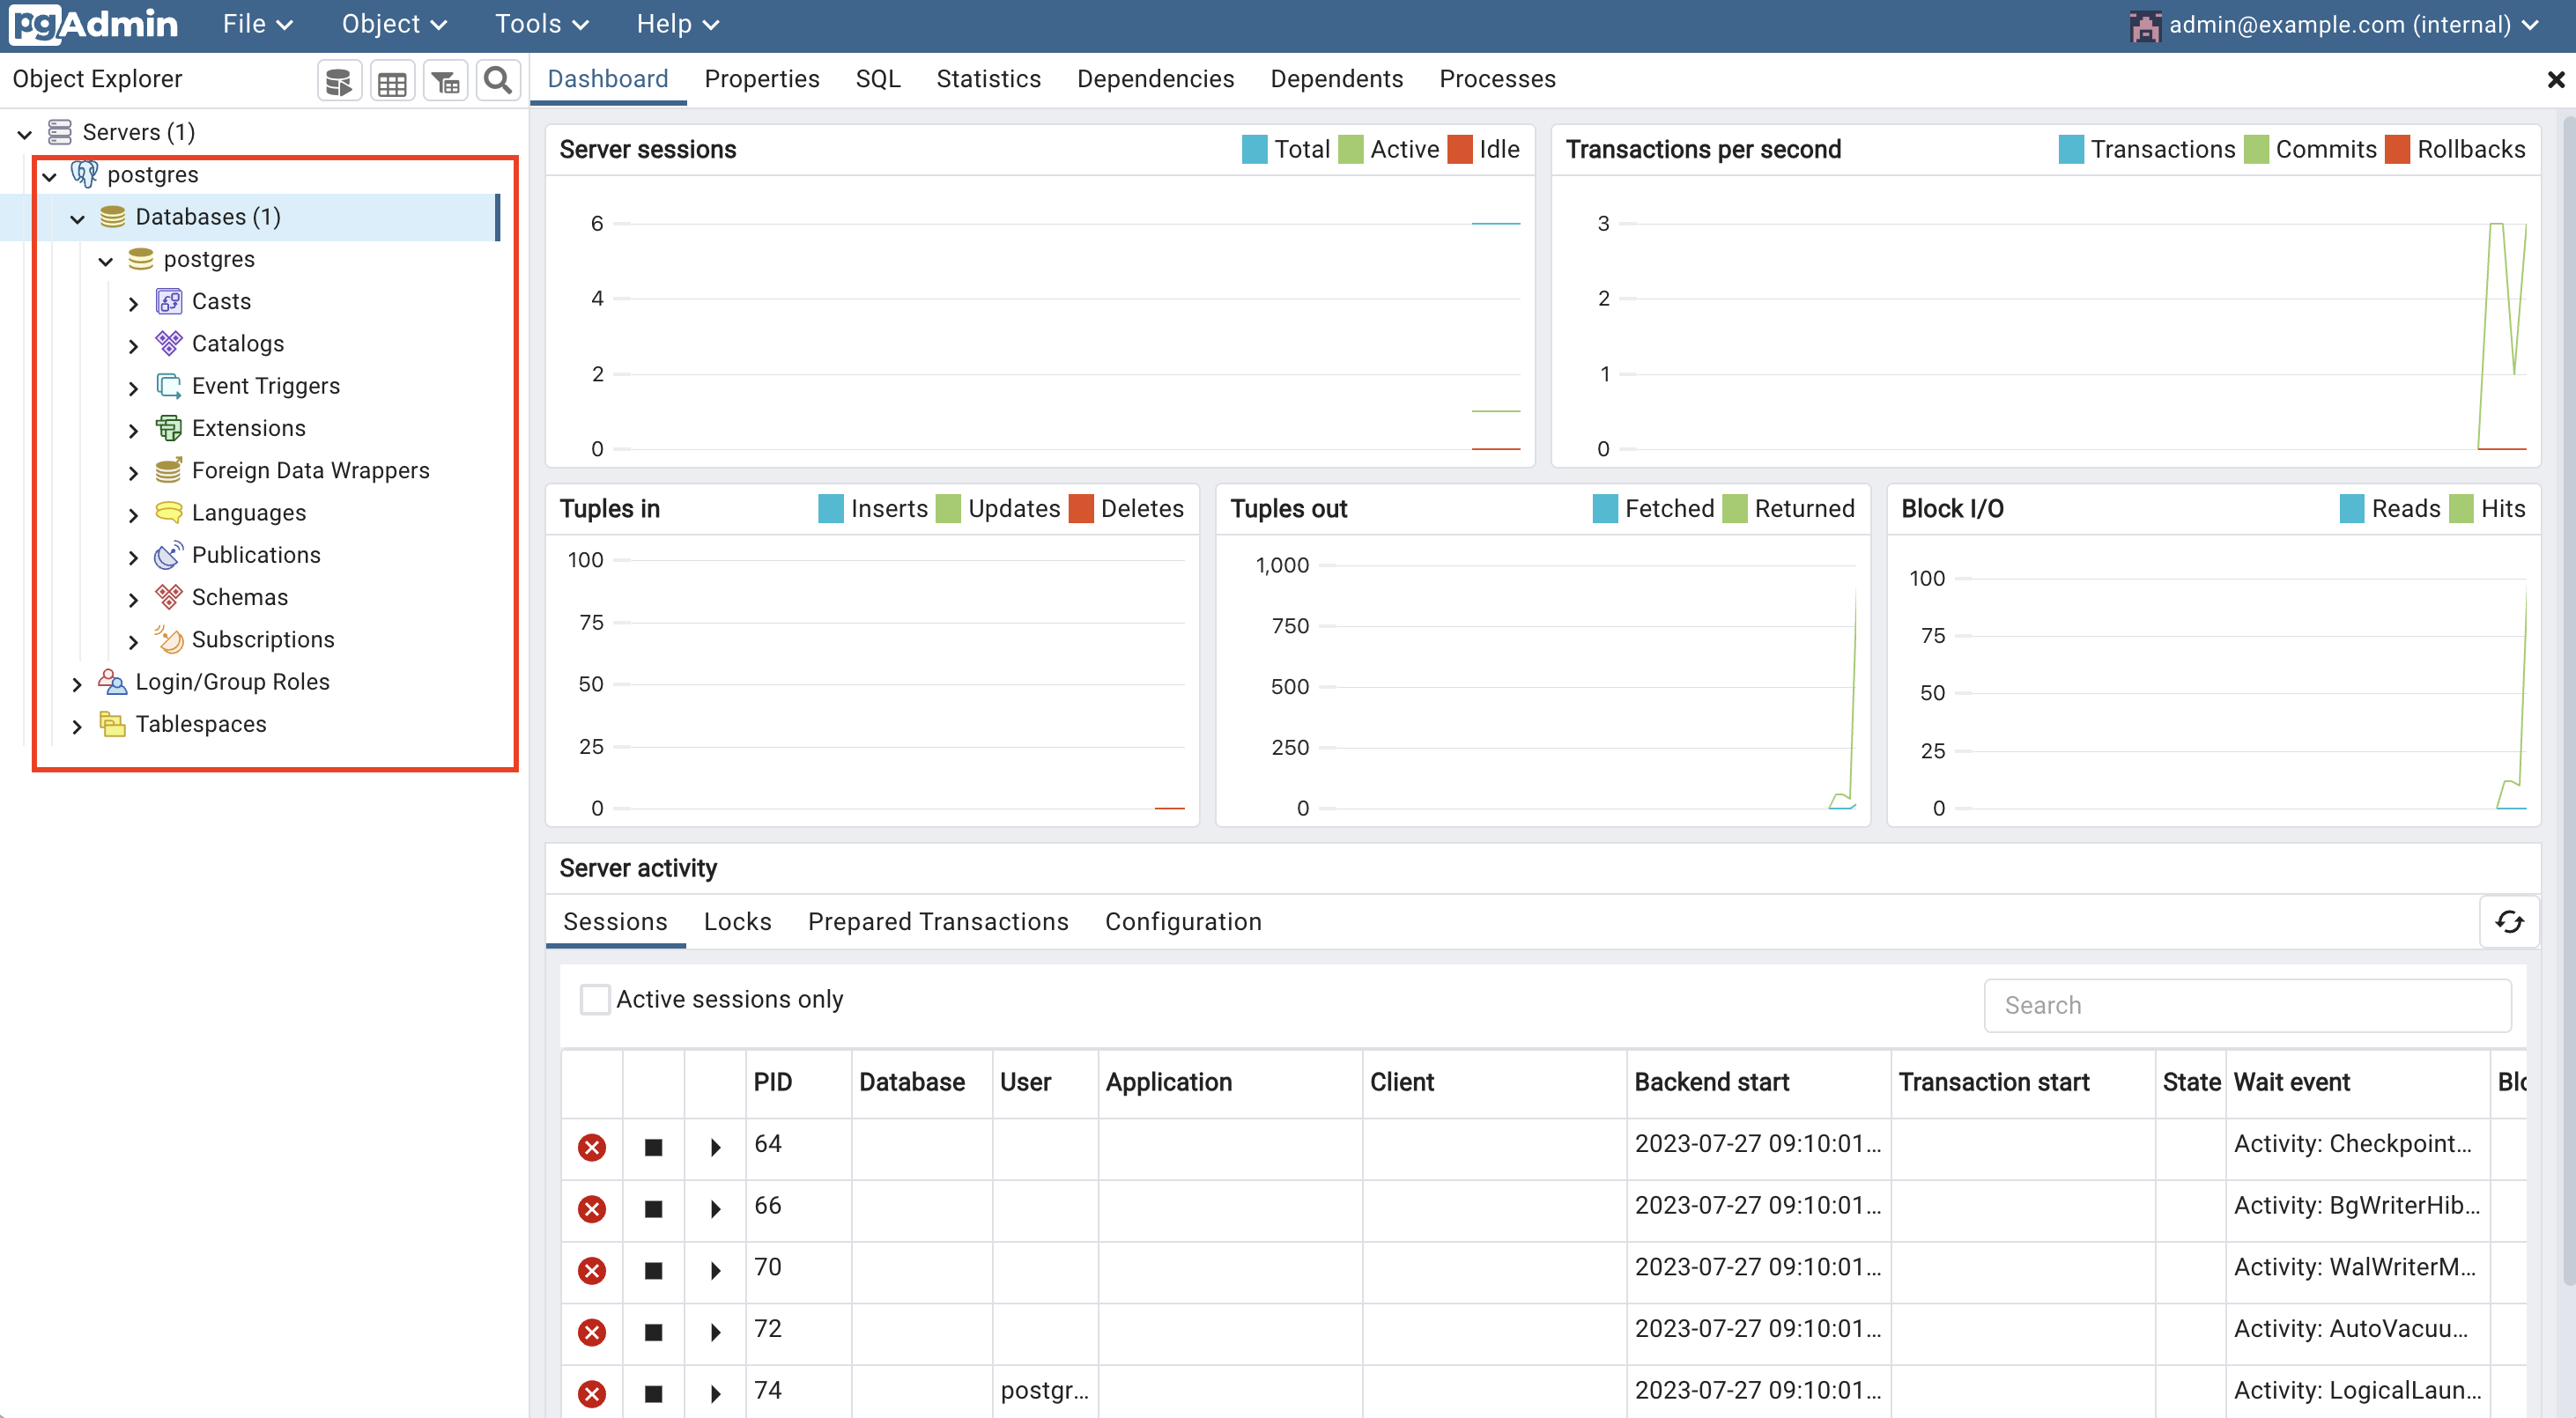Click the Filtered Rows icon
The width and height of the screenshot is (2576, 1418).
445,80
